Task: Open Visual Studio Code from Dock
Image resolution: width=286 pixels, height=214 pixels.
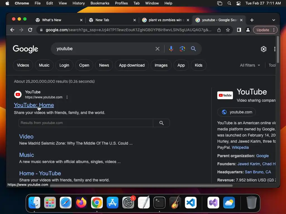Action: pyautogui.click(x=191, y=203)
